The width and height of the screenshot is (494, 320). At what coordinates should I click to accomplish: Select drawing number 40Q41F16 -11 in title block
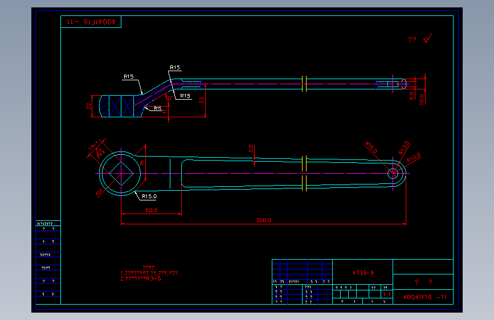point(424,297)
